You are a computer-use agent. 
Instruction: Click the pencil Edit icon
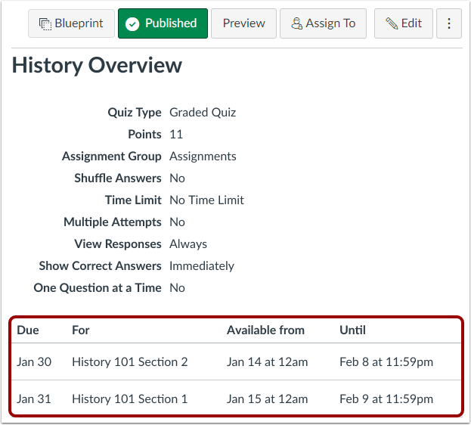pos(392,23)
